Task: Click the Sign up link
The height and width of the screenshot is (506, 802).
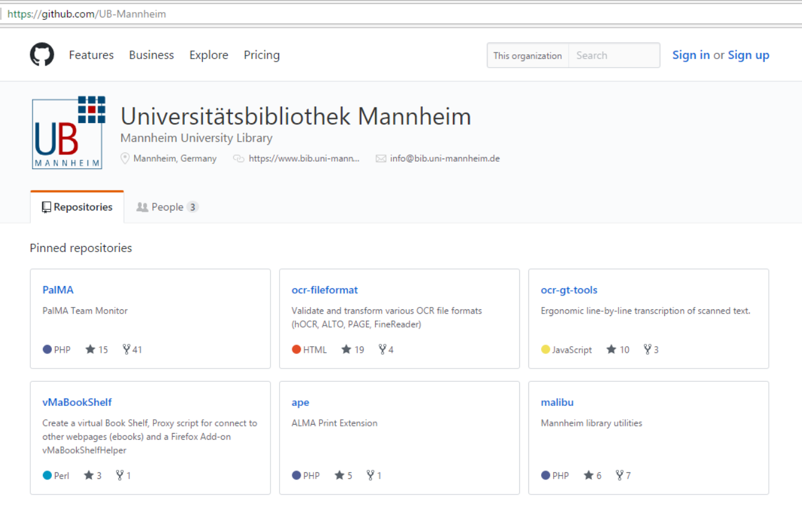Action: (x=749, y=55)
